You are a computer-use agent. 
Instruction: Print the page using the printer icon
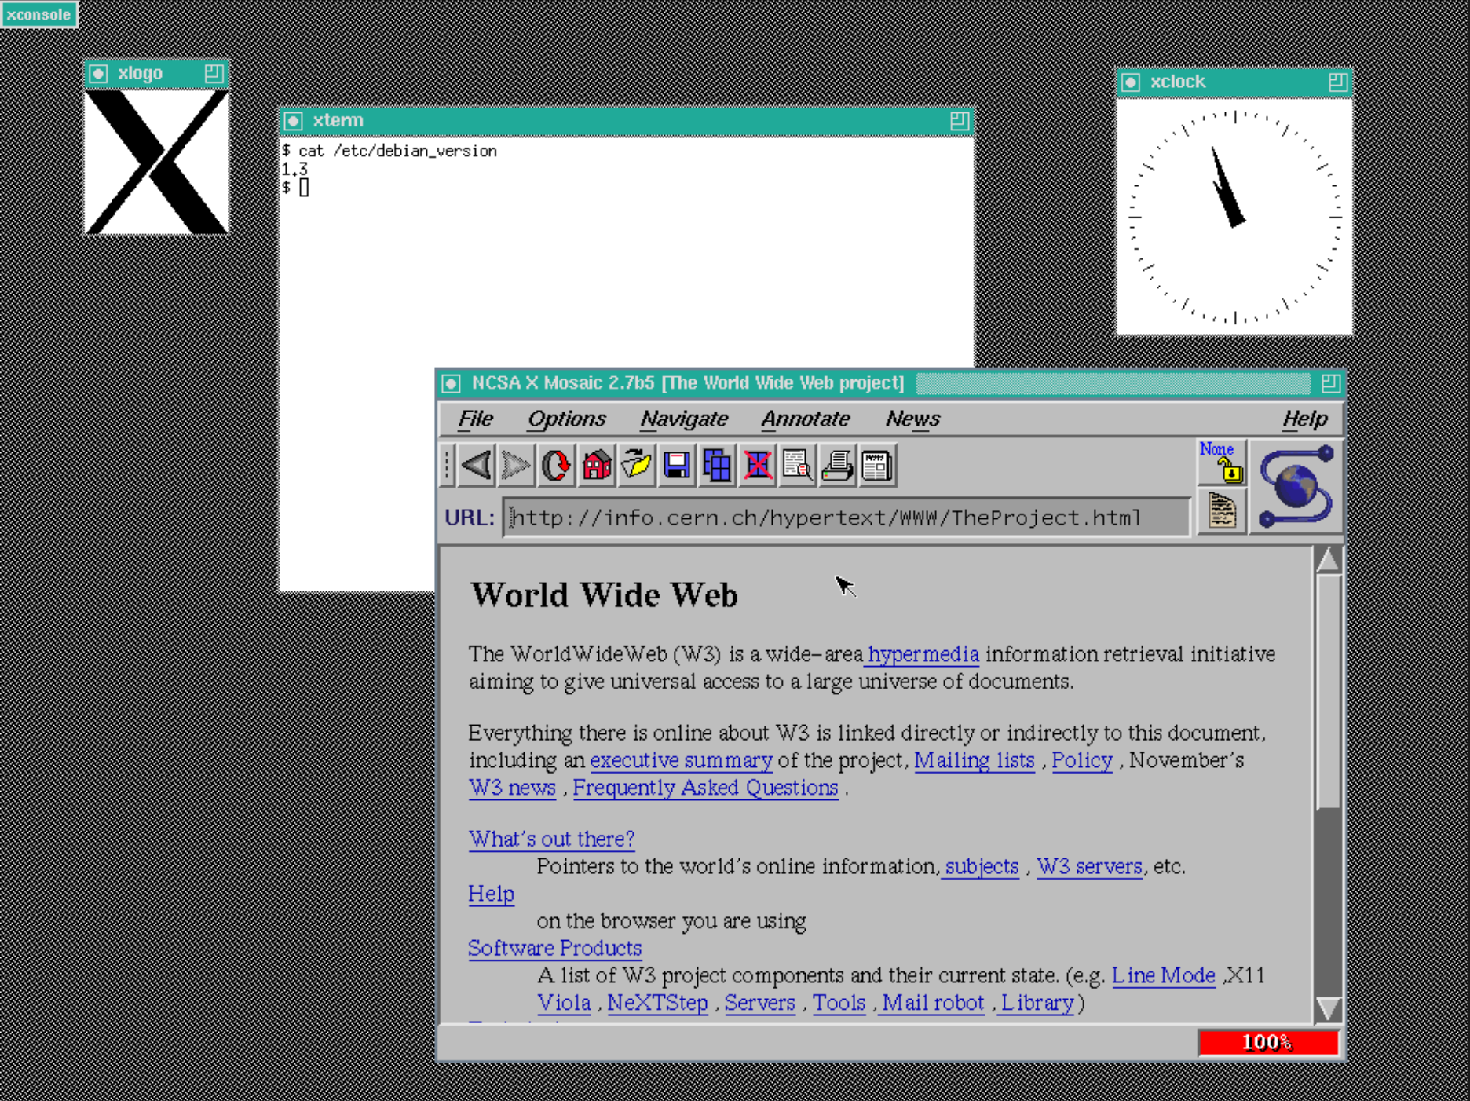[x=837, y=466]
